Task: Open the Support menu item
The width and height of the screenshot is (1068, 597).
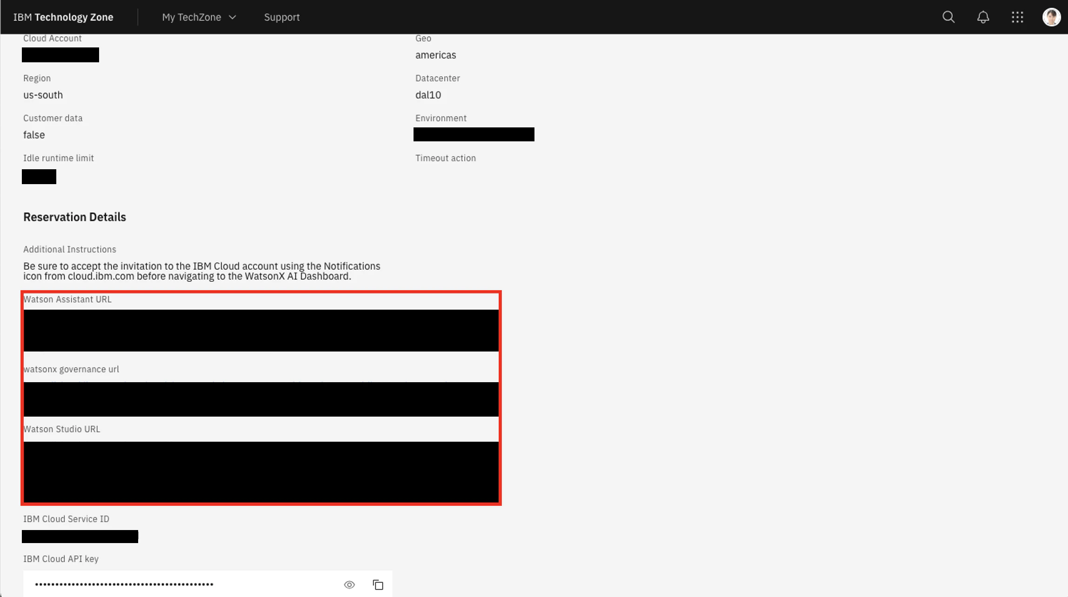Action: pos(282,17)
